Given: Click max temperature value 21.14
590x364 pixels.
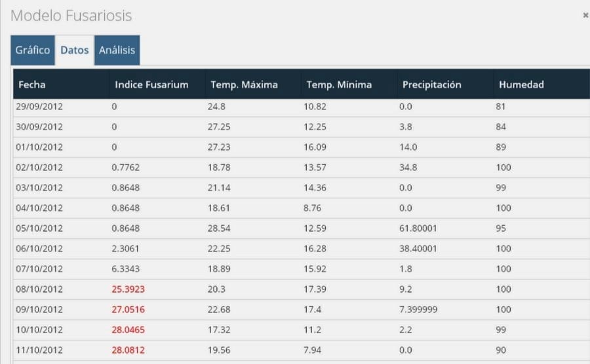Looking at the screenshot, I should point(219,187).
